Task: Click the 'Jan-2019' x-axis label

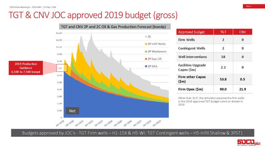Action: pyautogui.click(x=60, y=123)
